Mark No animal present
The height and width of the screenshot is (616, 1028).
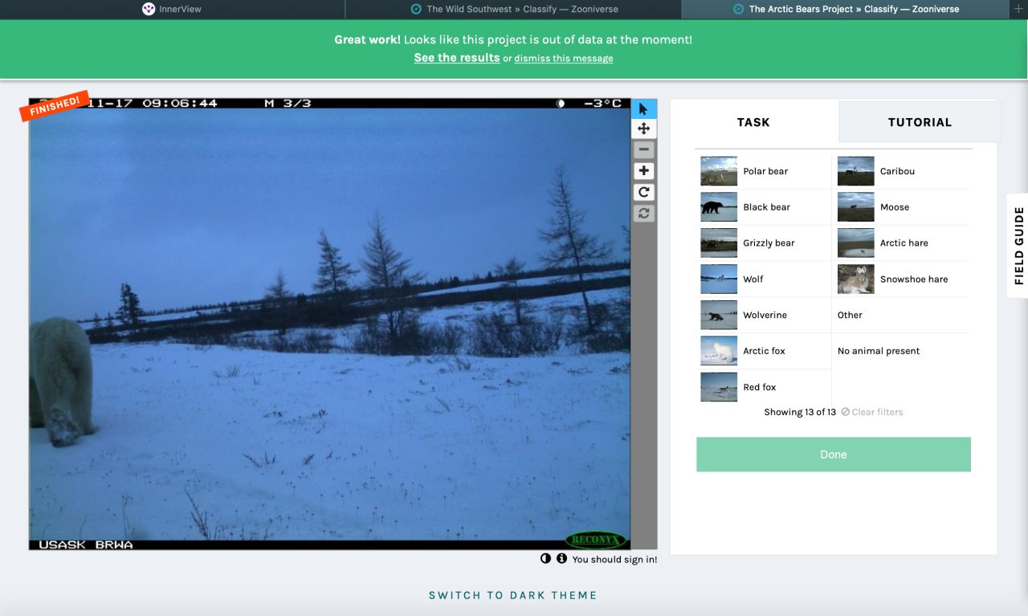click(x=901, y=351)
